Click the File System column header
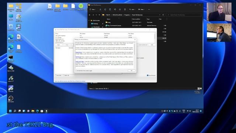The image size is (236, 133). pyautogui.click(x=83, y=34)
